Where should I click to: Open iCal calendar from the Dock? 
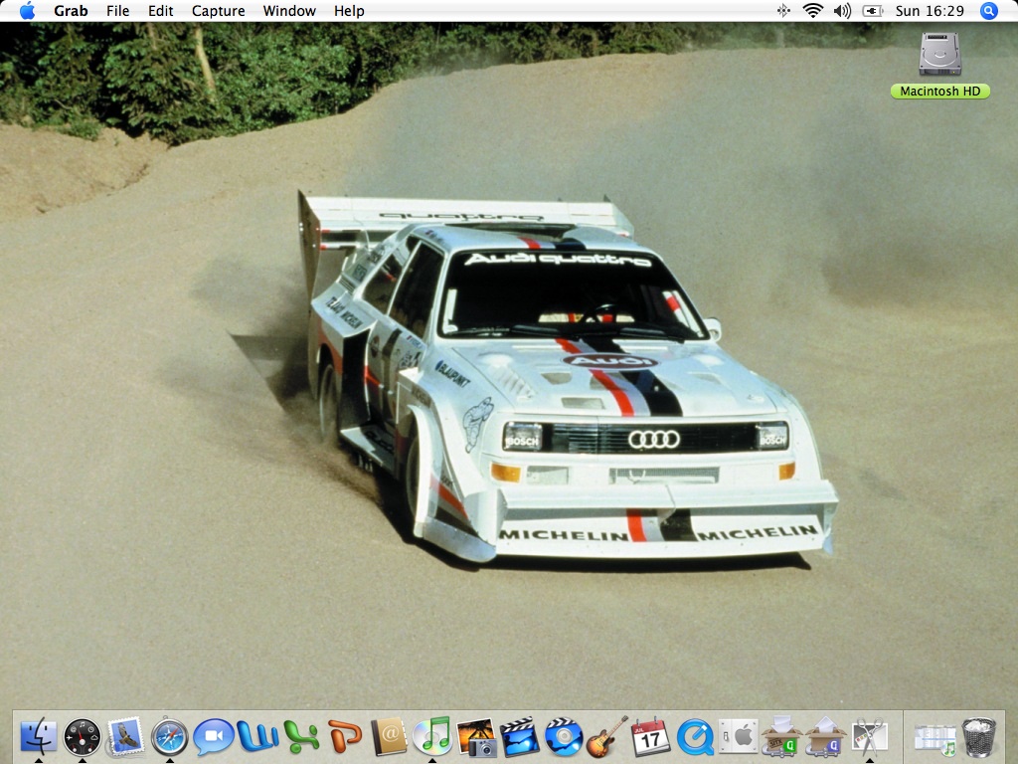[x=650, y=737]
